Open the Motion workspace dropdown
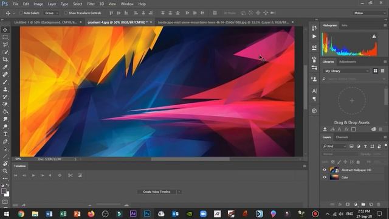This screenshot has width=389, height=219. [x=370, y=13]
